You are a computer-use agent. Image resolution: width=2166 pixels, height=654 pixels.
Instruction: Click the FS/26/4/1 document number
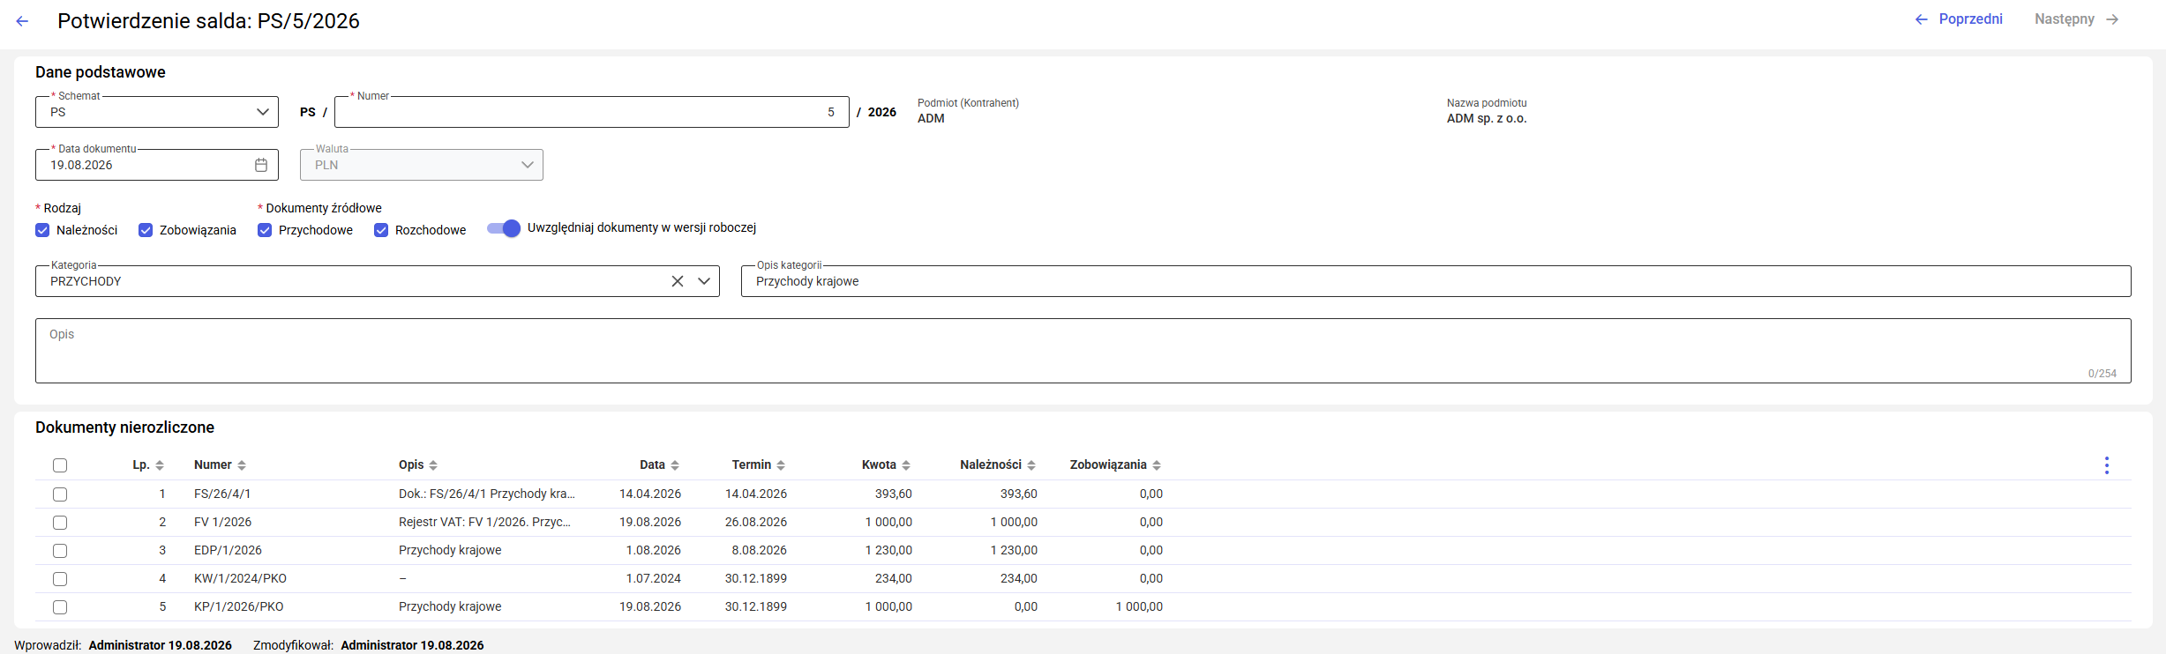pos(222,494)
